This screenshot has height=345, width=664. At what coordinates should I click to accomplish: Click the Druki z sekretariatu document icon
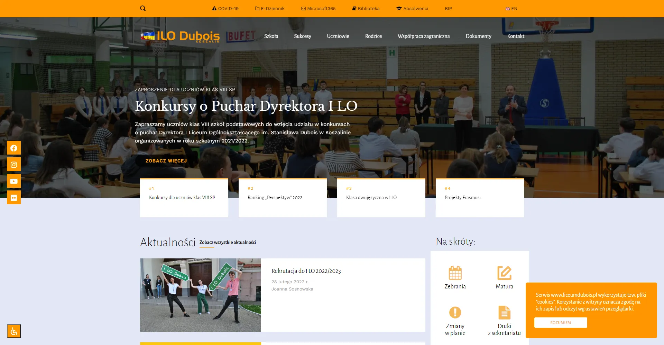tap(504, 313)
